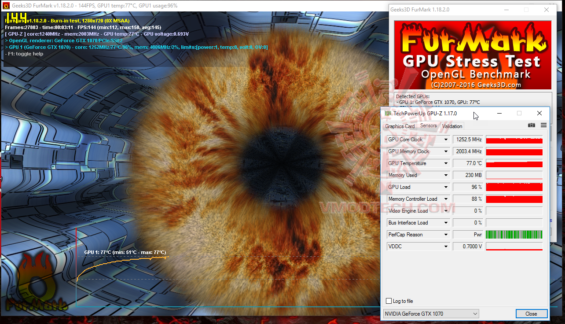Close the GPU-Z window with the title bar X
565x324 pixels.
(x=539, y=113)
